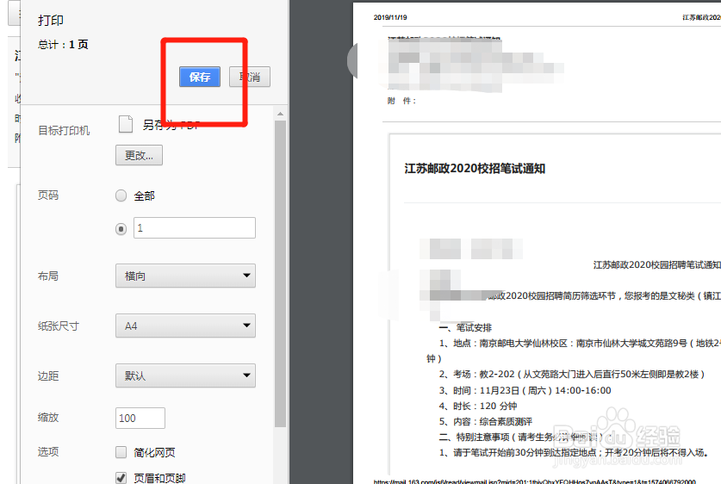721x484 pixels.
Task: Click the 3、时间：11月23日 line in the preview
Action: (x=525, y=390)
